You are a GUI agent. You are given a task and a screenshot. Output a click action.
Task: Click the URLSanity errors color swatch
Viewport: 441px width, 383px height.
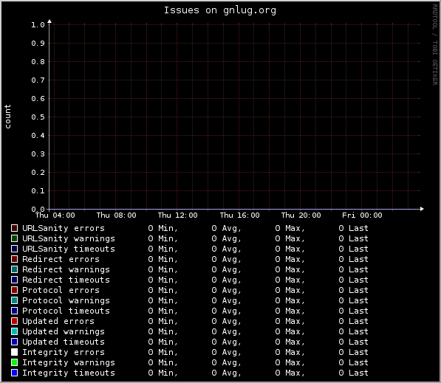pyautogui.click(x=14, y=228)
